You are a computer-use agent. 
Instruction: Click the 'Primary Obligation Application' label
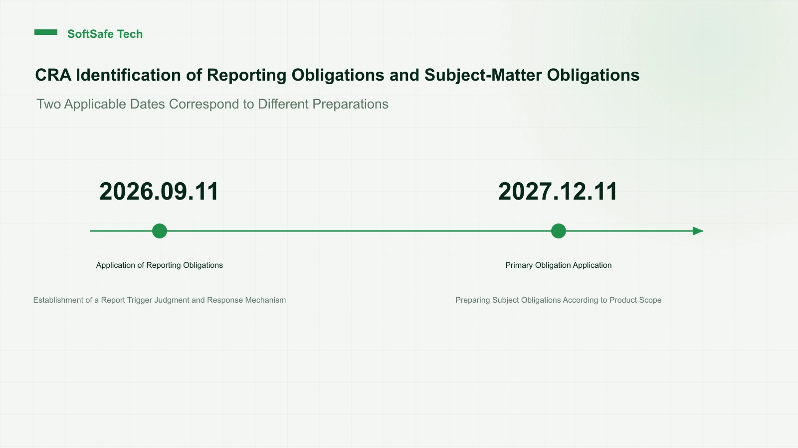click(559, 265)
